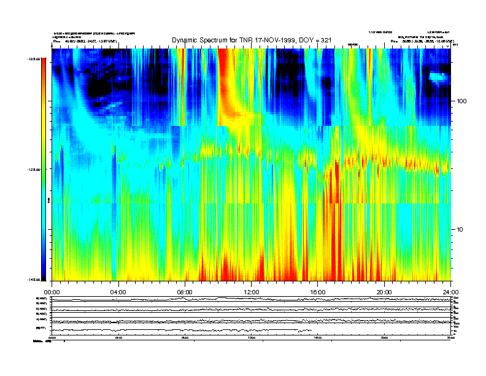486x376 pixels.
Task: Click the 10 frequency axis label
Action: pyautogui.click(x=460, y=230)
